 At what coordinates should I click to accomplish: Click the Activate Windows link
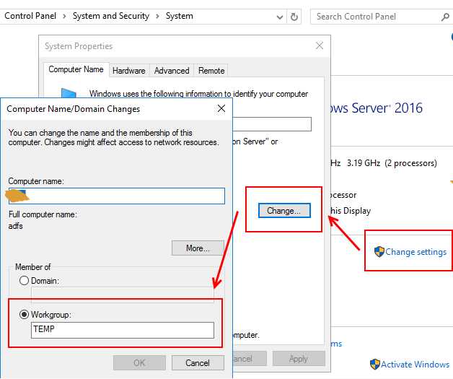point(415,365)
